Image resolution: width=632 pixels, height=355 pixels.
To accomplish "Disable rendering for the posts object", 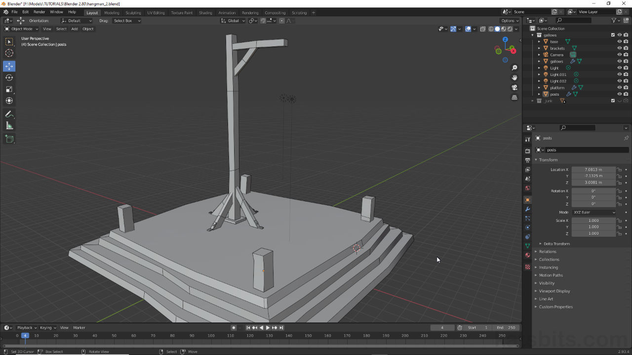I will [x=626, y=94].
